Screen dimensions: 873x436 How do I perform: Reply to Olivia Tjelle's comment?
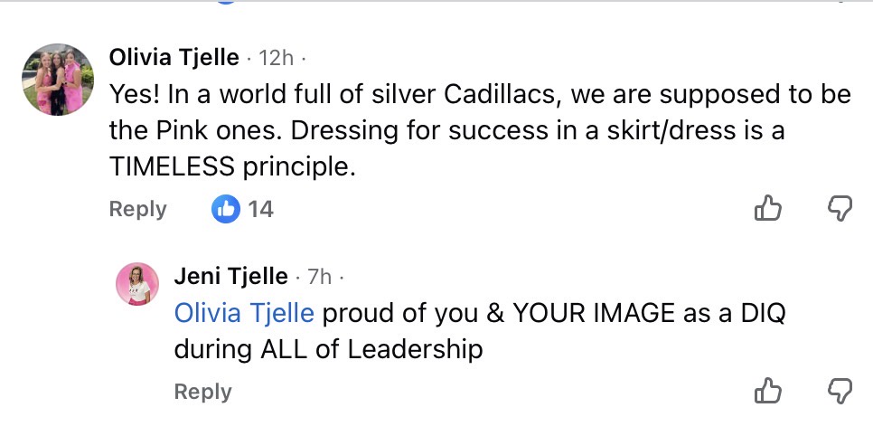(137, 209)
